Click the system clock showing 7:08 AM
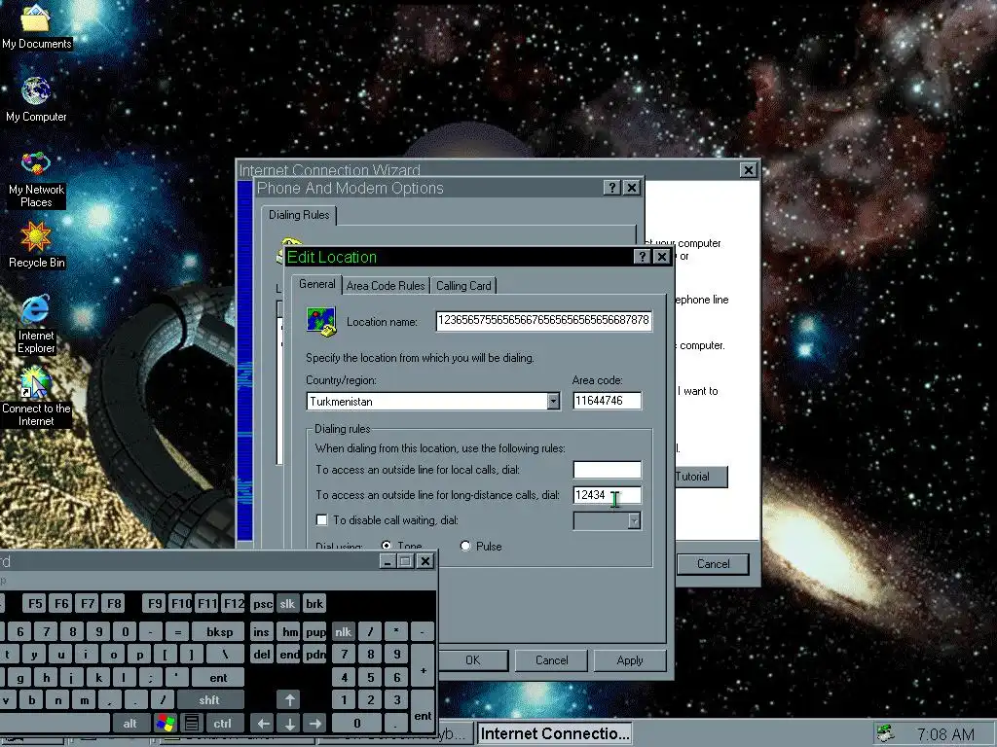Viewport: 997px width, 747px height. [945, 734]
